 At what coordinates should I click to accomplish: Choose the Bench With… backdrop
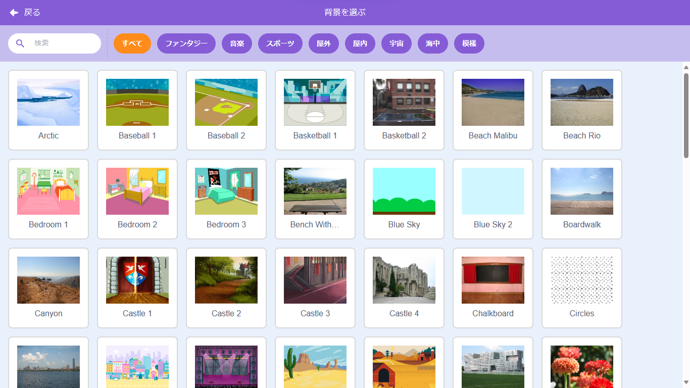(x=315, y=199)
